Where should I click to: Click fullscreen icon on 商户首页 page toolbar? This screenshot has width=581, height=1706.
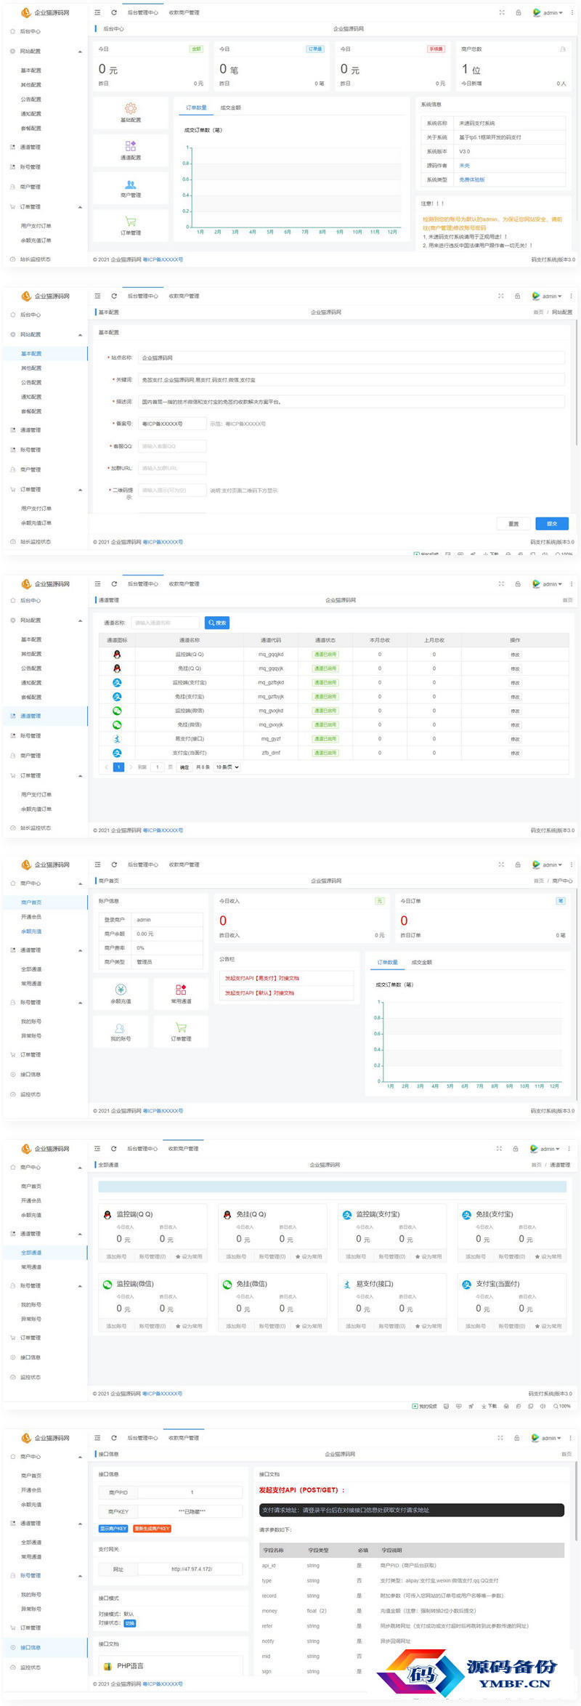point(501,865)
